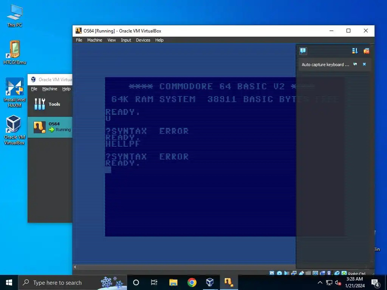Click the mouse integration status icon
This screenshot has width=387, height=290.
(337, 273)
